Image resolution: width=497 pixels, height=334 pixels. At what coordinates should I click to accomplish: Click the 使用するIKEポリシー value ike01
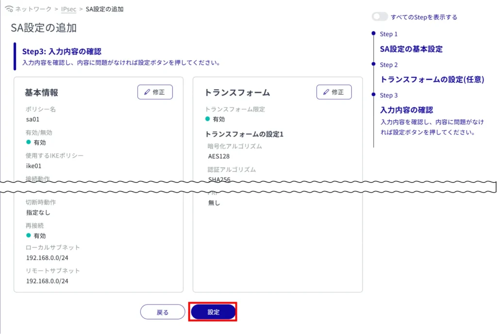pyautogui.click(x=34, y=165)
